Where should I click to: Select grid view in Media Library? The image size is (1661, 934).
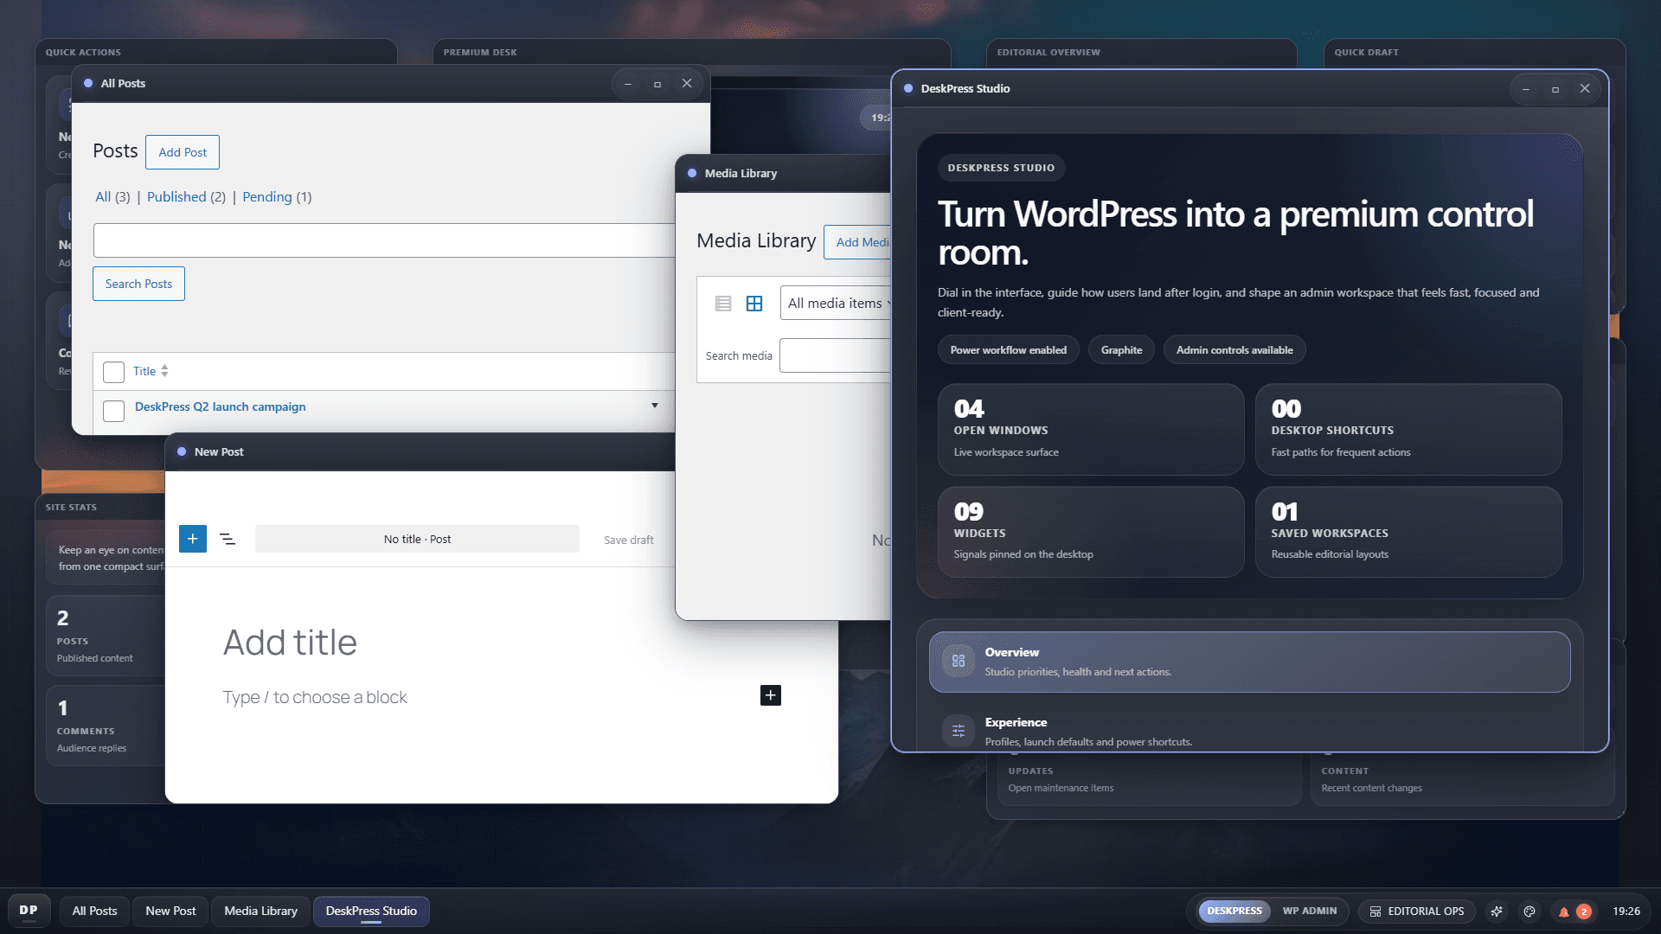pyautogui.click(x=754, y=304)
